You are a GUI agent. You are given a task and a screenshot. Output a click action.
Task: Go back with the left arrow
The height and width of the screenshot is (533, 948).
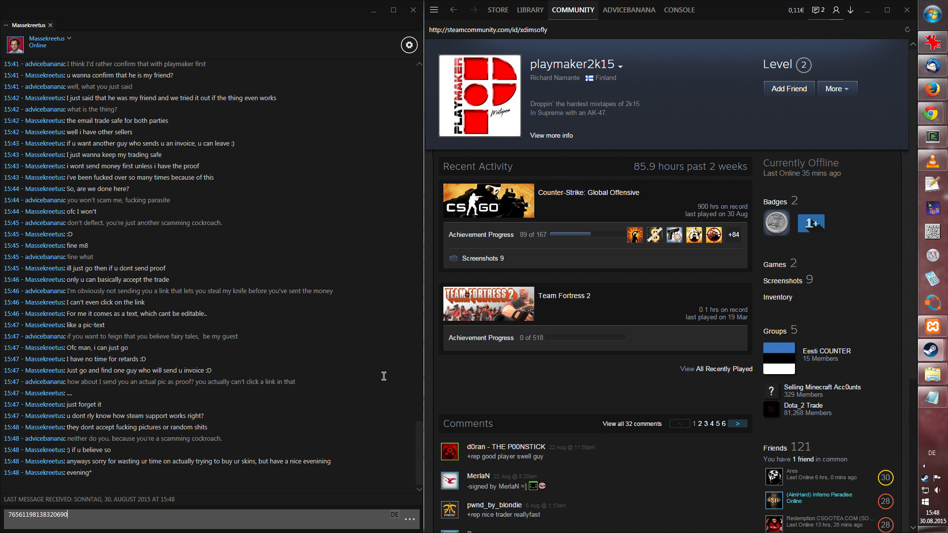click(x=453, y=10)
